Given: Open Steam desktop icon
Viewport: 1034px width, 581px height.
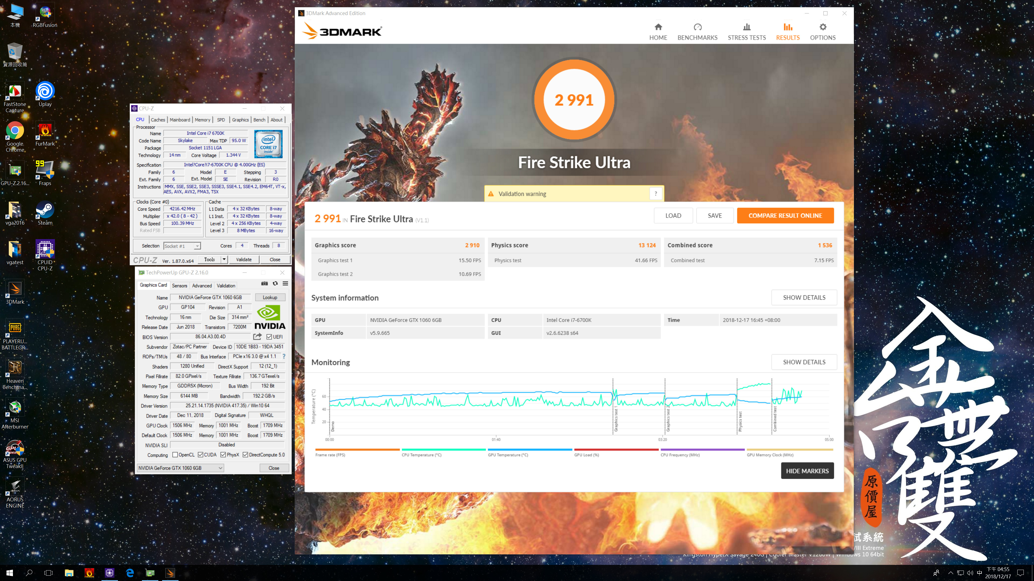Looking at the screenshot, I should (x=45, y=213).
